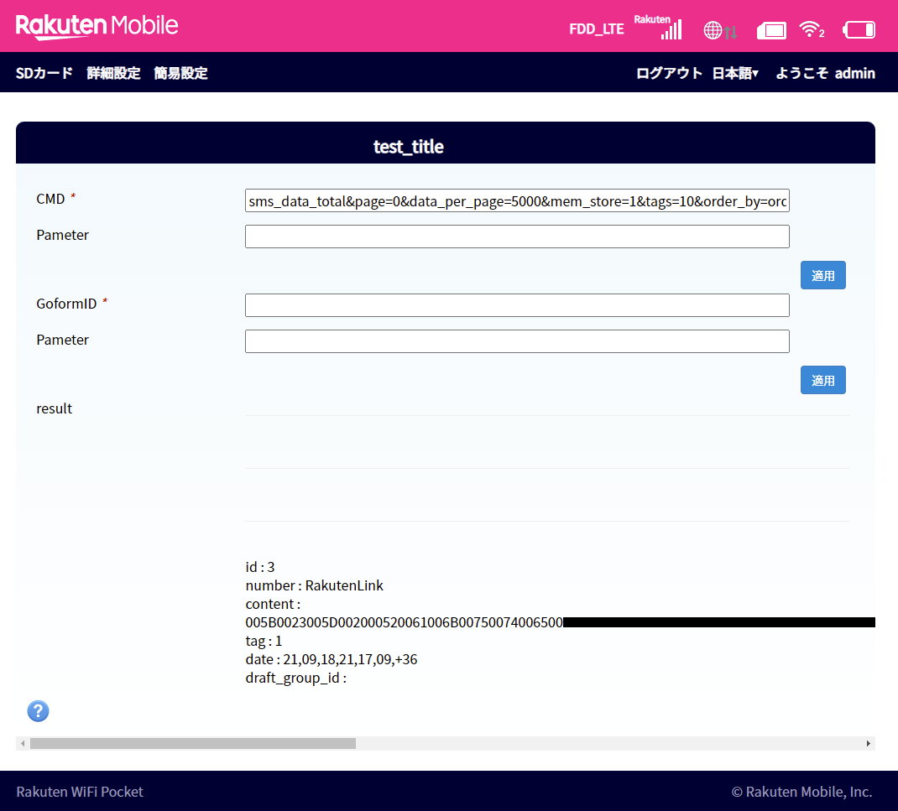Expand the 日本語 language dropdown

pos(735,73)
